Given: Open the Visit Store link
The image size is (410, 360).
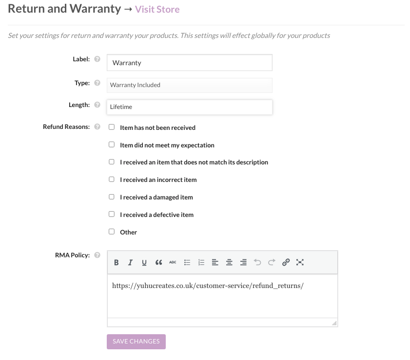Looking at the screenshot, I should click(157, 9).
